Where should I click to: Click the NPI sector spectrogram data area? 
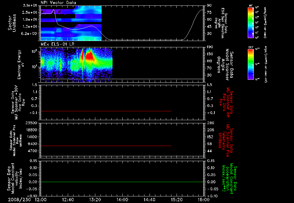71,23
